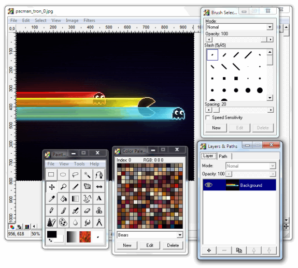Click the active gradient preview in toolbox
The image size is (298, 268).
72,237
